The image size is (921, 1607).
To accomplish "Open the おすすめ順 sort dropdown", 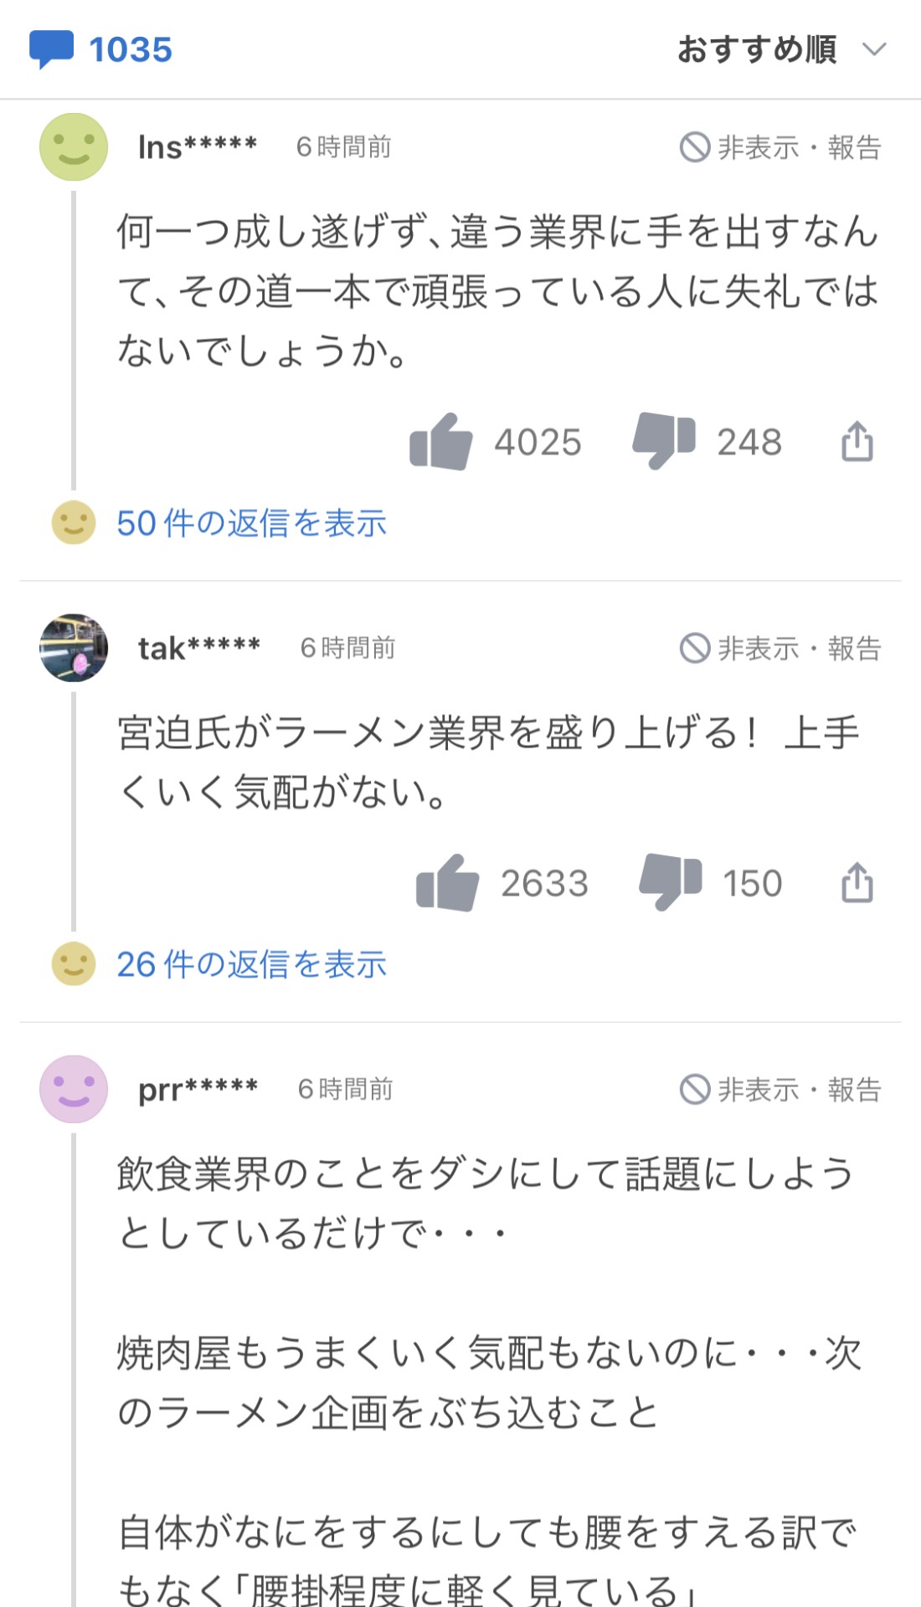I will 781,49.
